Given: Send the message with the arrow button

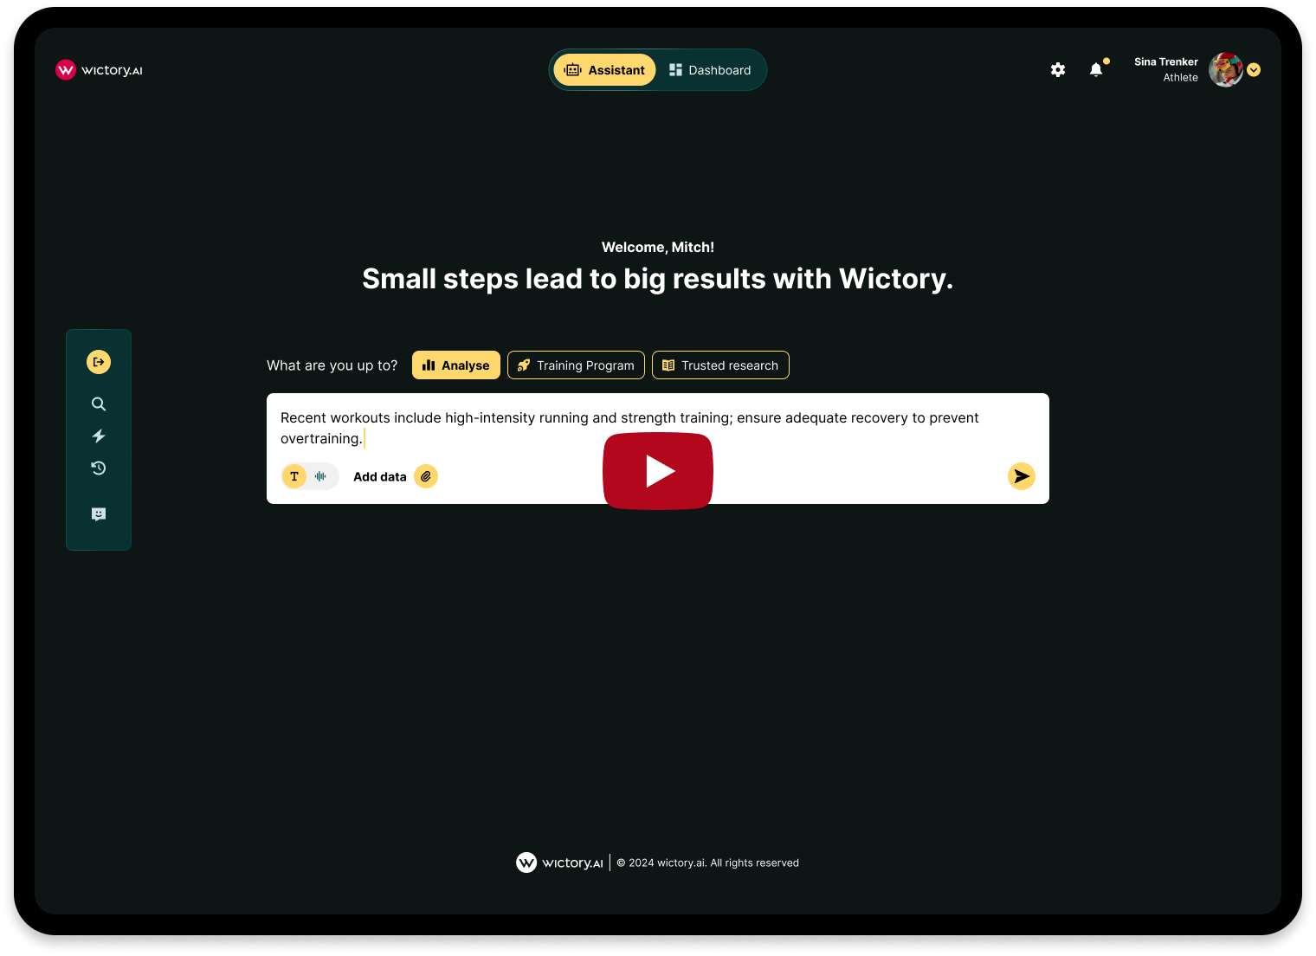Looking at the screenshot, I should [x=1022, y=476].
